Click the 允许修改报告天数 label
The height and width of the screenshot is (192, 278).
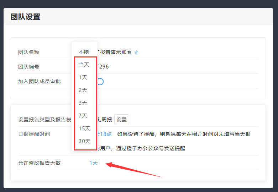coord(39,163)
